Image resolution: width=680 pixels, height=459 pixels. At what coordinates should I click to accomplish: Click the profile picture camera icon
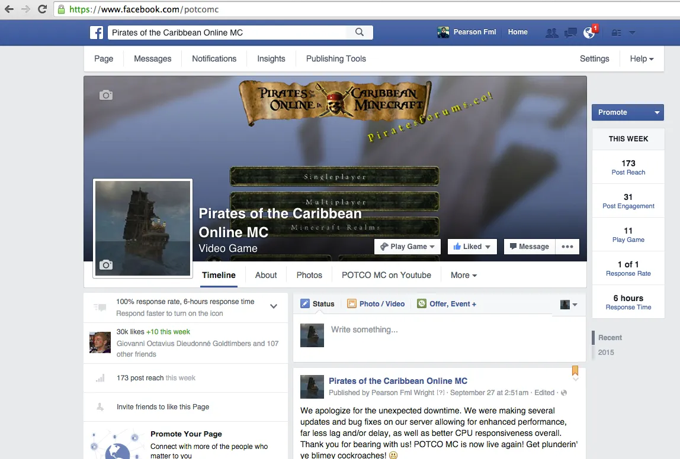coord(106,264)
